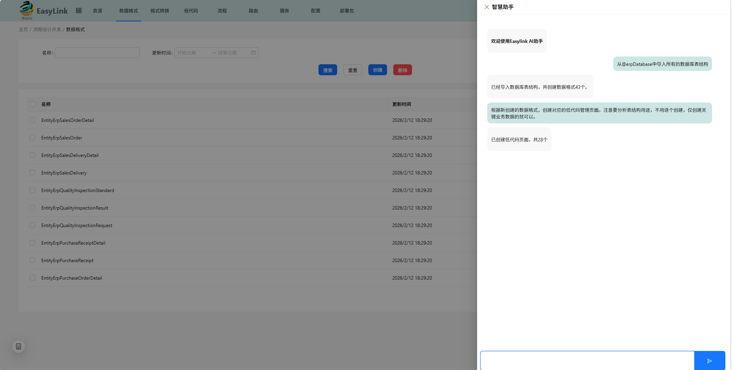Open the 资源 menu

[97, 11]
